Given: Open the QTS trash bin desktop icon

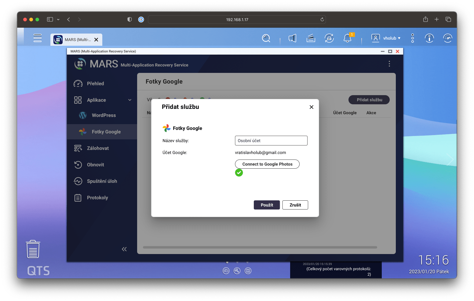Looking at the screenshot, I should [33, 249].
